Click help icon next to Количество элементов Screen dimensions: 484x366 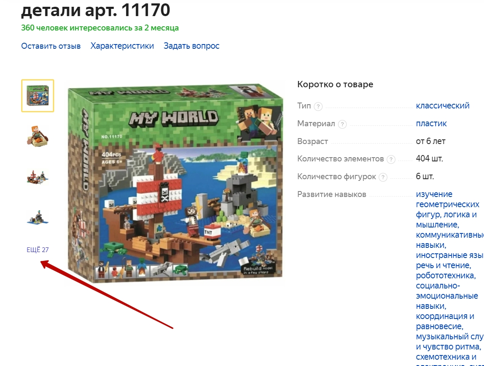click(391, 159)
